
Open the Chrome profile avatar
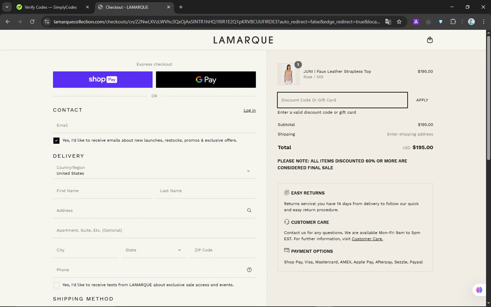point(471,22)
